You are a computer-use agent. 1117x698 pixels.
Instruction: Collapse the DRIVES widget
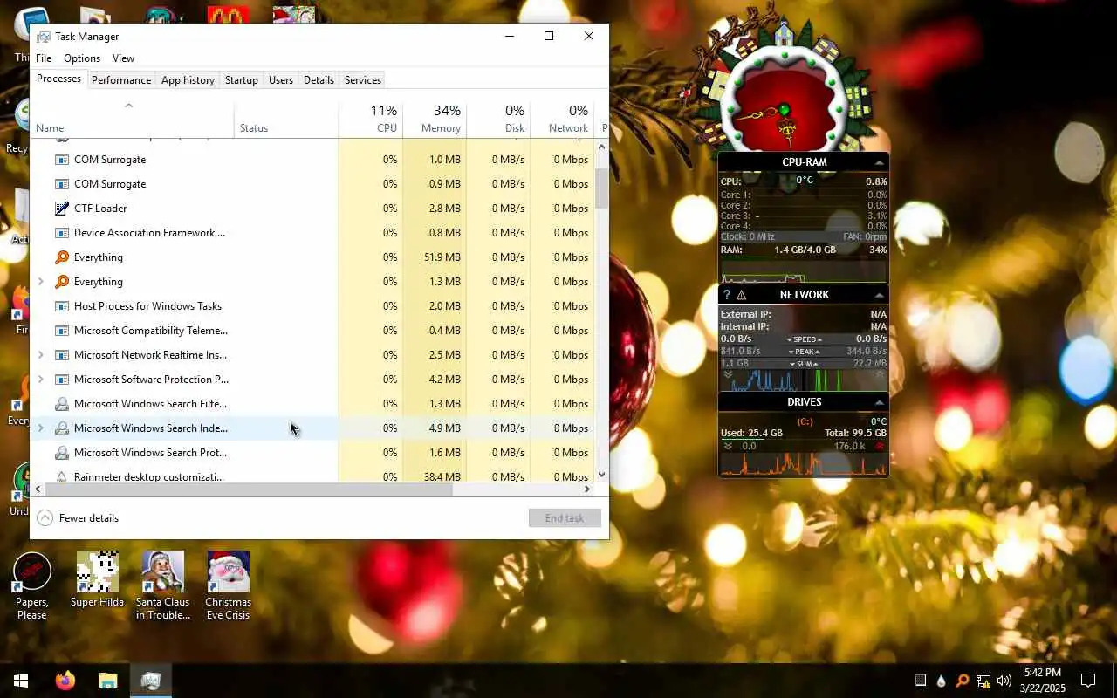click(x=879, y=402)
